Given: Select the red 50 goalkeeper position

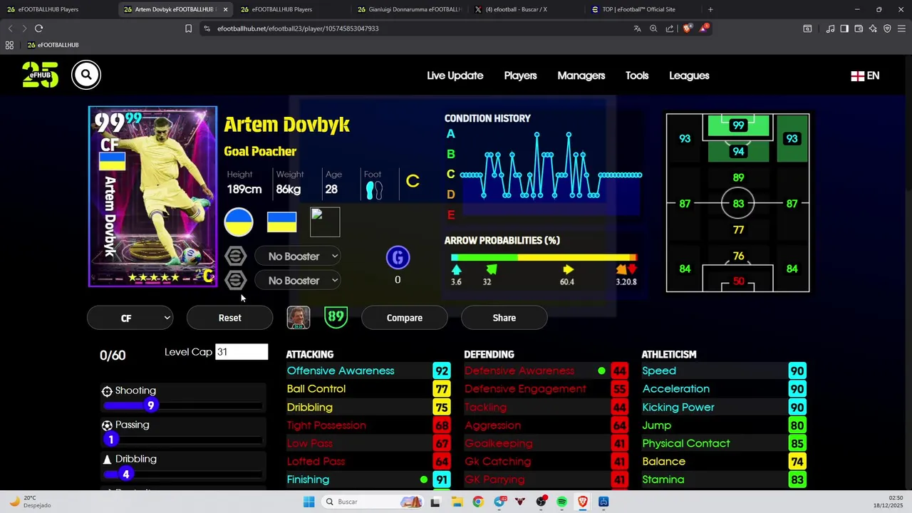Looking at the screenshot, I should tap(738, 281).
